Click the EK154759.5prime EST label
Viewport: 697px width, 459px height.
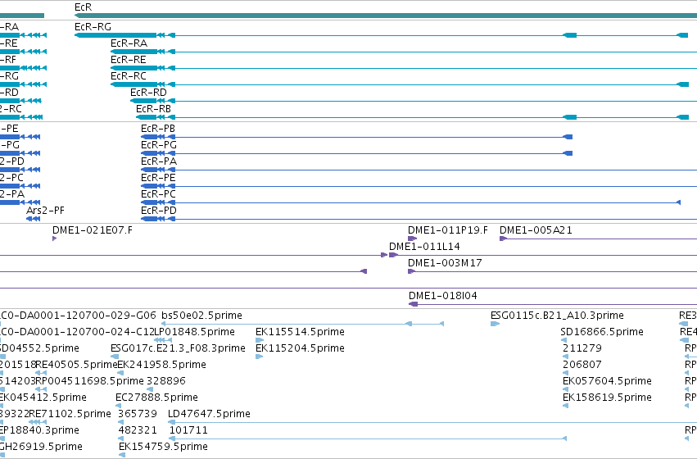163,448
